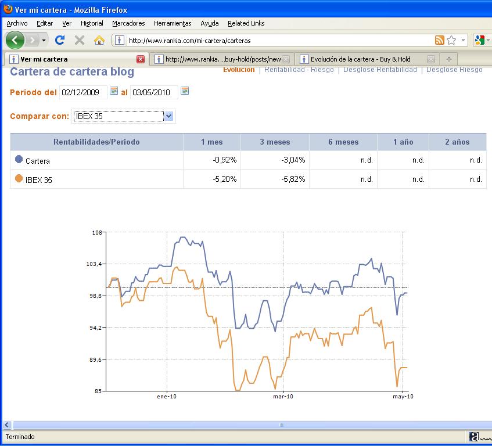Close the Ver mi cartera tab
The height and width of the screenshot is (446, 492).
coord(141,59)
